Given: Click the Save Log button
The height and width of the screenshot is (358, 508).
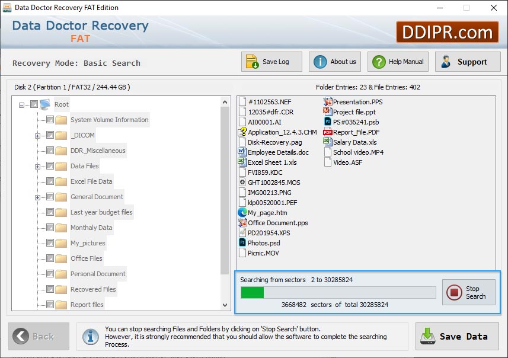Looking at the screenshot, I should (271, 62).
